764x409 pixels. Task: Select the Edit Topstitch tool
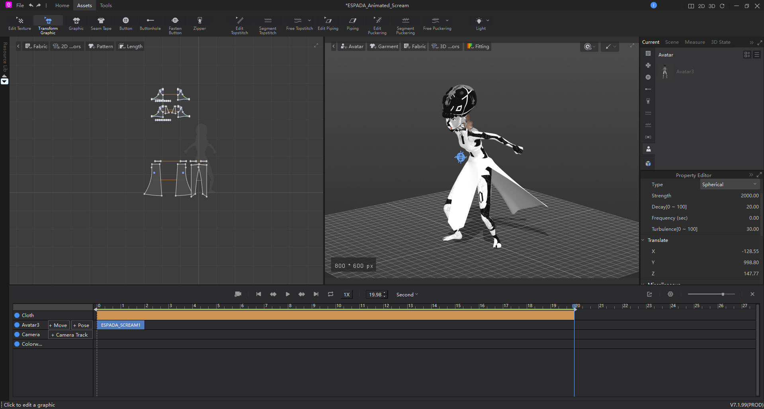pos(239,25)
